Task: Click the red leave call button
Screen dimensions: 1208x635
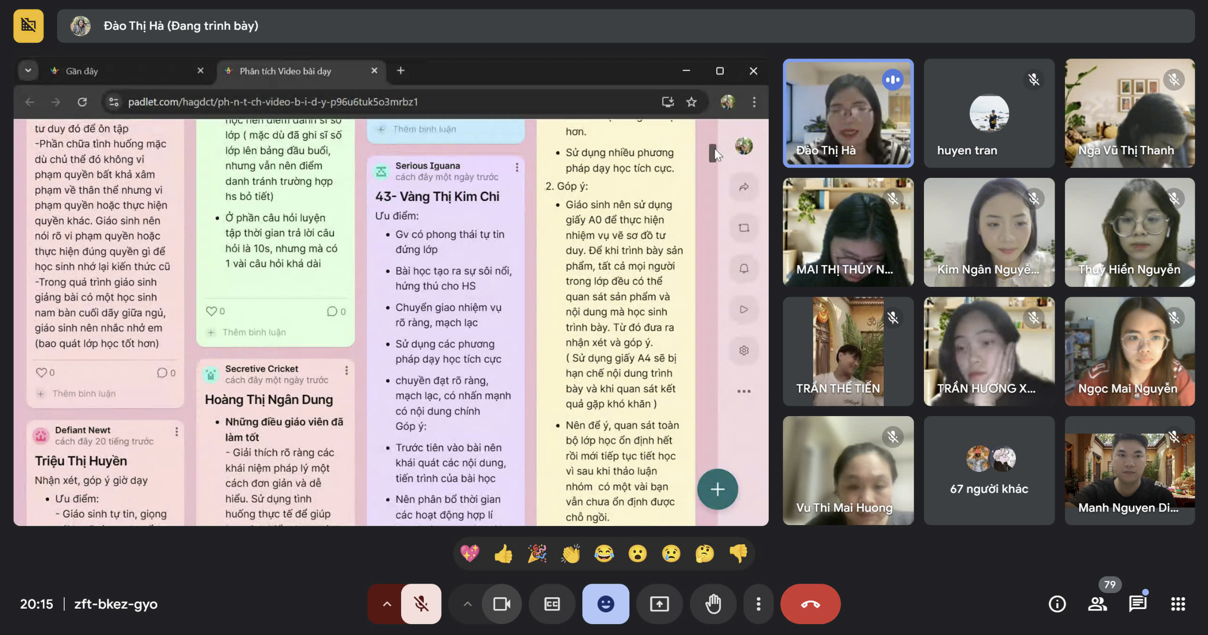Action: click(810, 604)
